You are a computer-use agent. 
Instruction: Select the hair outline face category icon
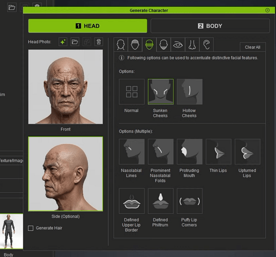(x=121, y=45)
